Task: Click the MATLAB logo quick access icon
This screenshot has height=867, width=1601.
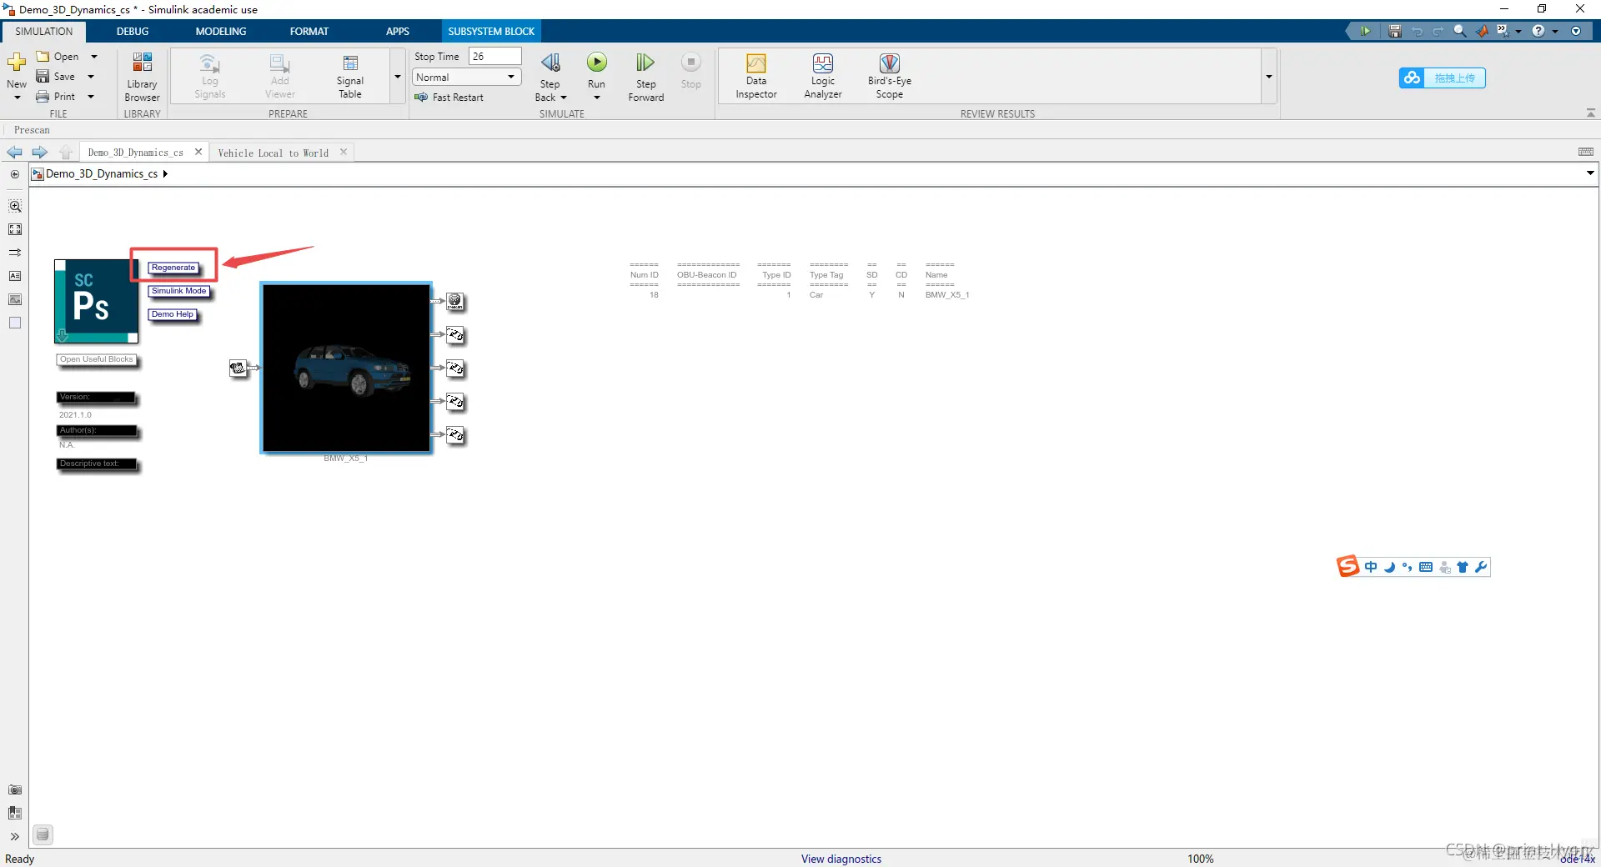Action: [x=1482, y=31]
